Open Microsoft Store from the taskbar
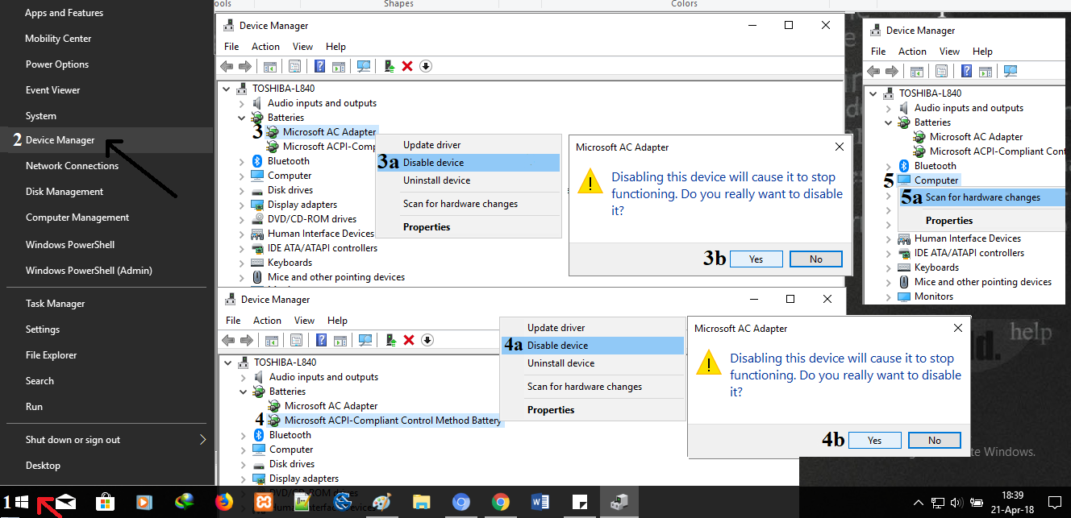Viewport: 1071px width, 518px height. pos(105,503)
